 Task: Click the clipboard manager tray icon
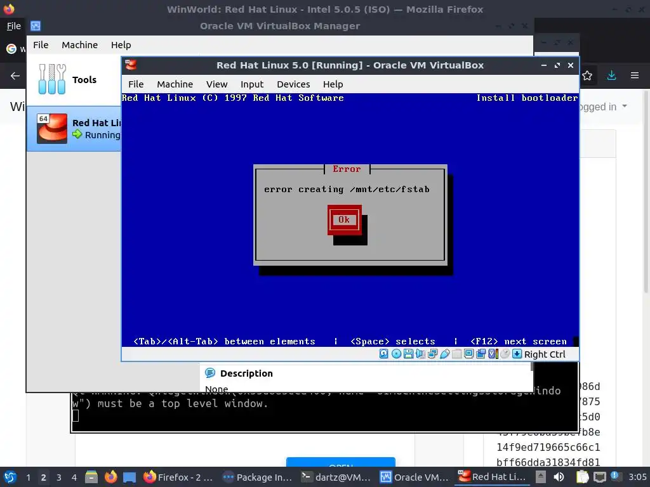pyautogui.click(x=583, y=477)
